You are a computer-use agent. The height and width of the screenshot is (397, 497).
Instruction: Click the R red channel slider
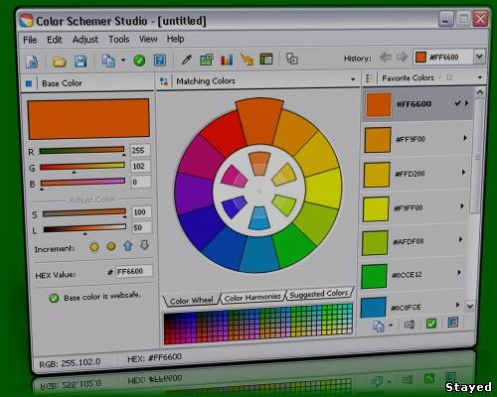coord(82,151)
